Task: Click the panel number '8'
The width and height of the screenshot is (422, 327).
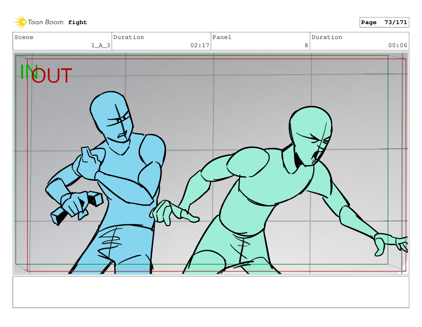Action: pos(306,45)
